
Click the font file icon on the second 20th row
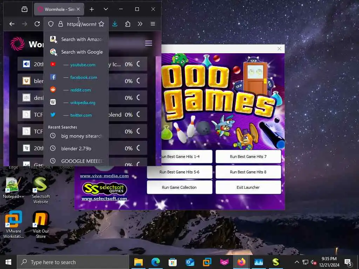(x=26, y=148)
